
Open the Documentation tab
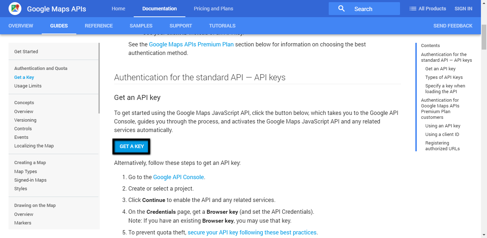pyautogui.click(x=159, y=9)
